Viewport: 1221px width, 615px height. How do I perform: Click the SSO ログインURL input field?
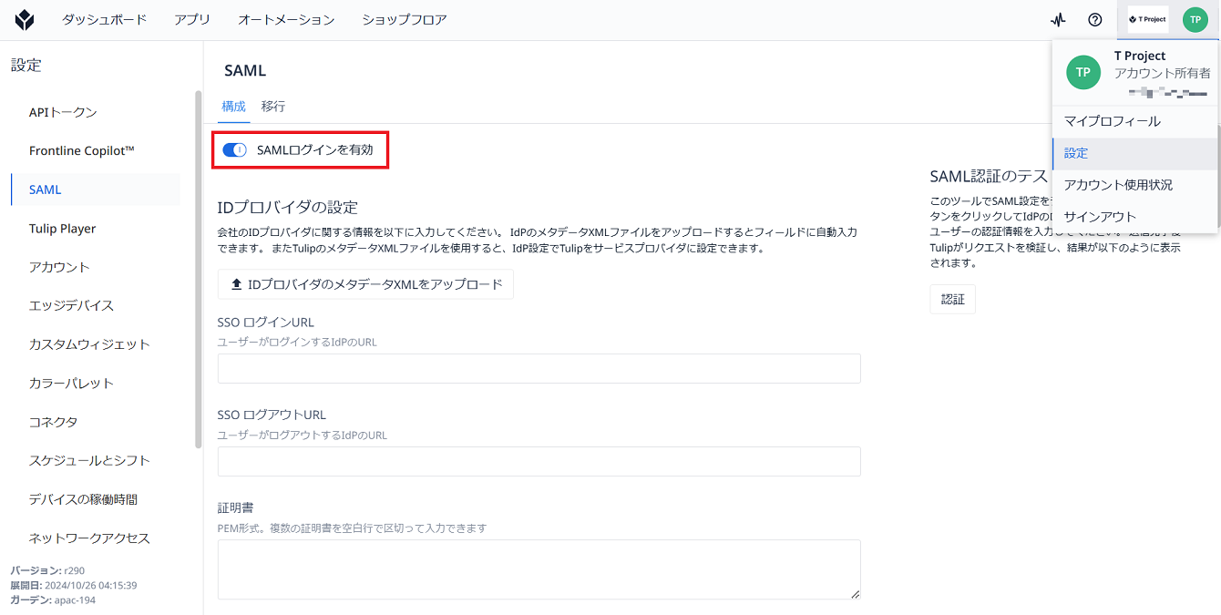539,368
